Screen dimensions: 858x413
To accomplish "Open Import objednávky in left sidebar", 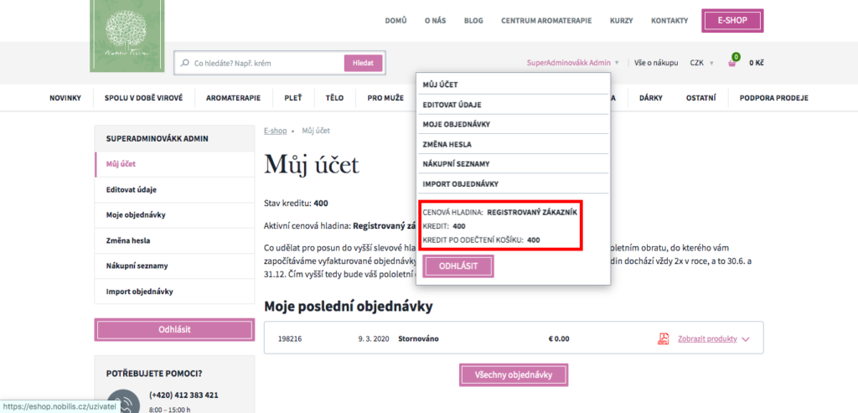I will pos(174,292).
